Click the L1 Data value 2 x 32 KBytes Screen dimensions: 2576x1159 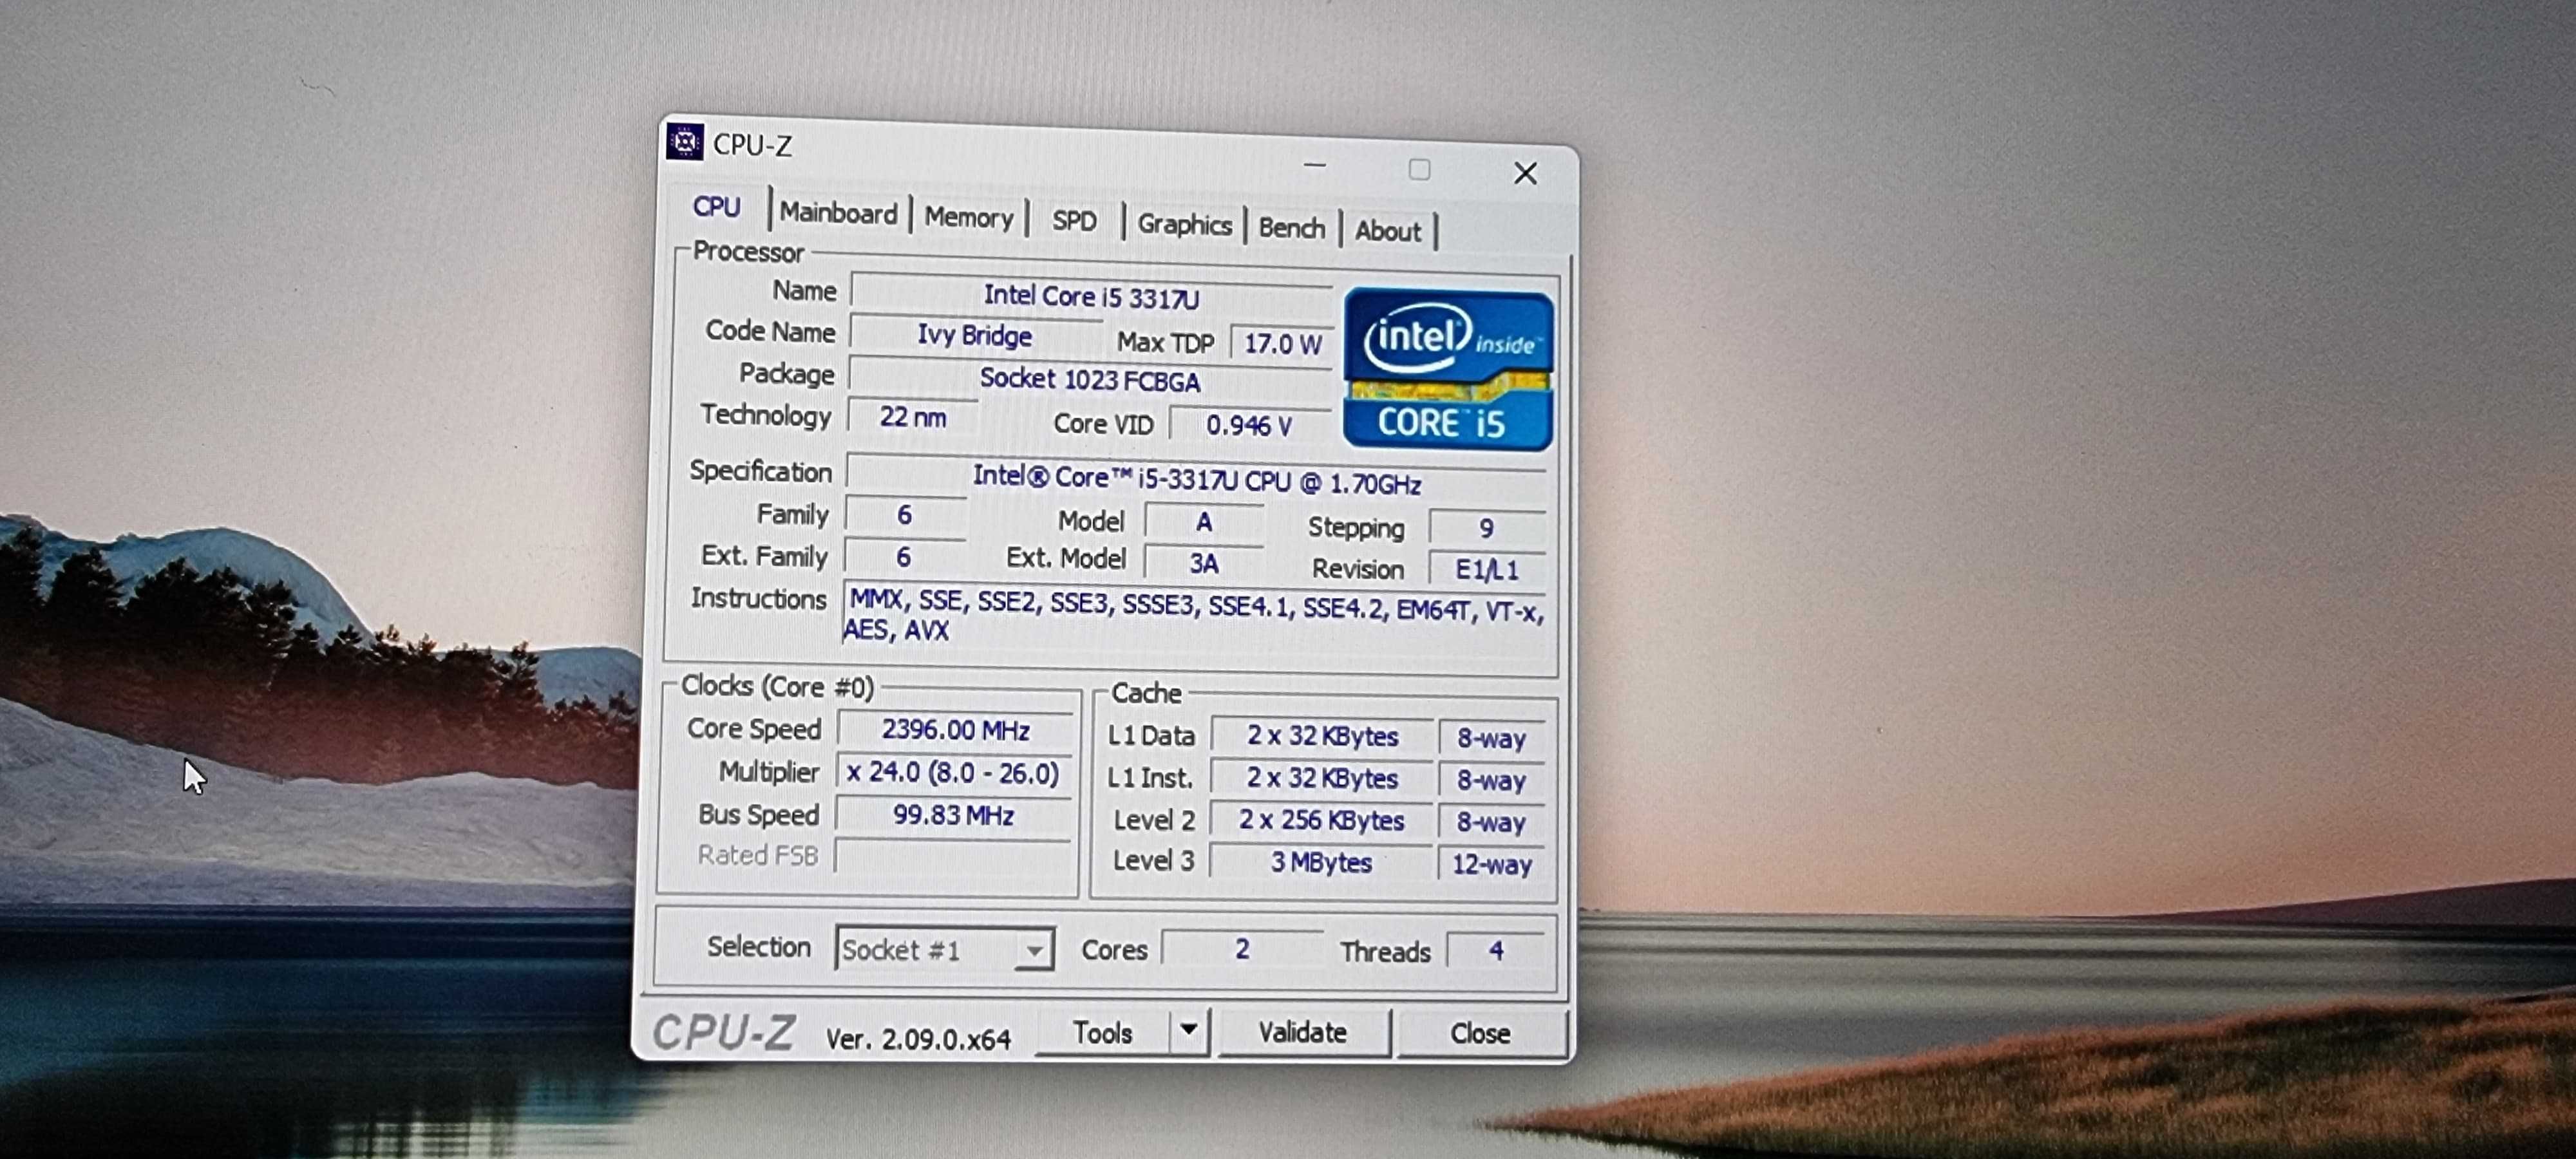click(x=1322, y=736)
